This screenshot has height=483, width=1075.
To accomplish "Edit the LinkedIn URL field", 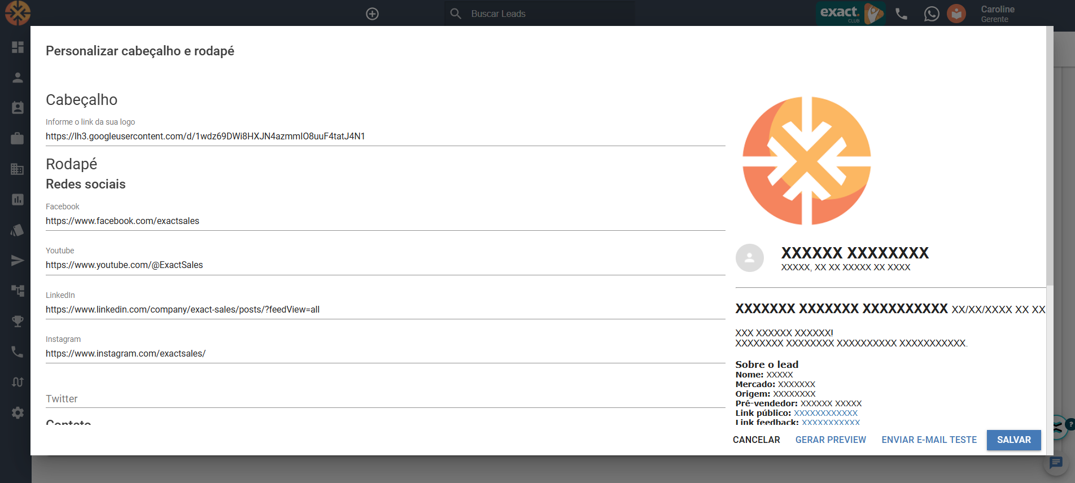I will (386, 309).
